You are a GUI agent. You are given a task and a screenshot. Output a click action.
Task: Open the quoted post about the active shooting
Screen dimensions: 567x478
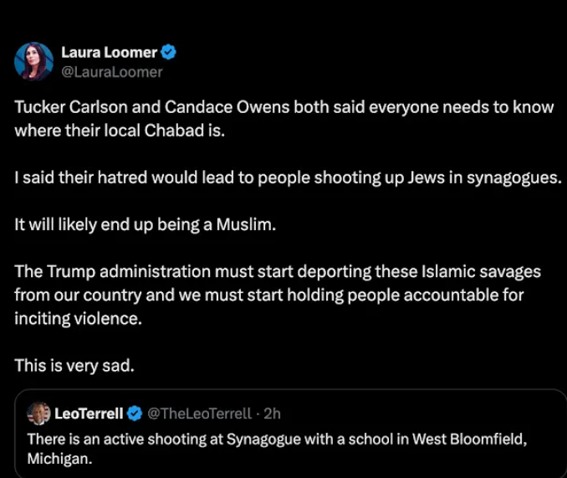284,439
